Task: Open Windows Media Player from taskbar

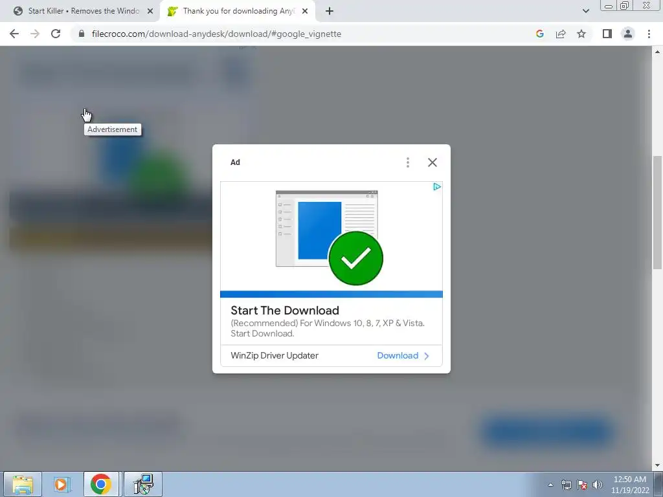Action: (x=62, y=484)
